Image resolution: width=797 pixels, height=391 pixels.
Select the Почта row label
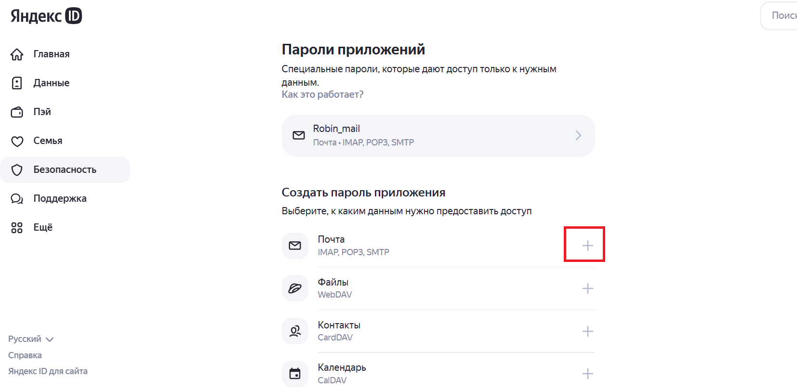coord(331,239)
